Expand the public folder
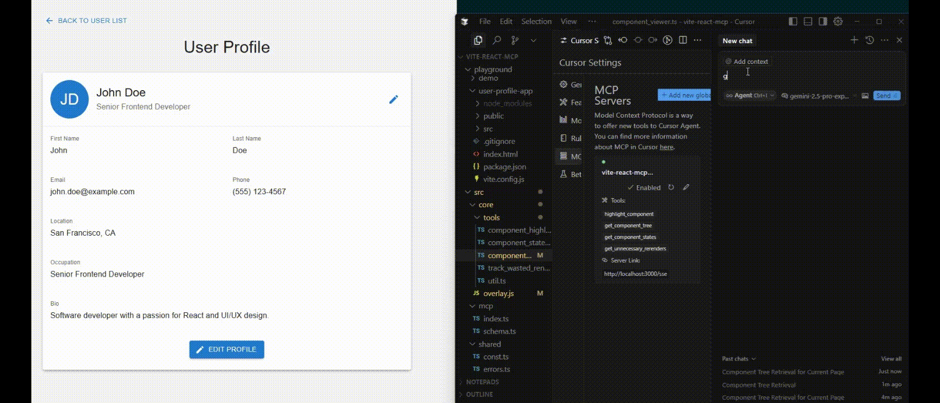 (493, 116)
